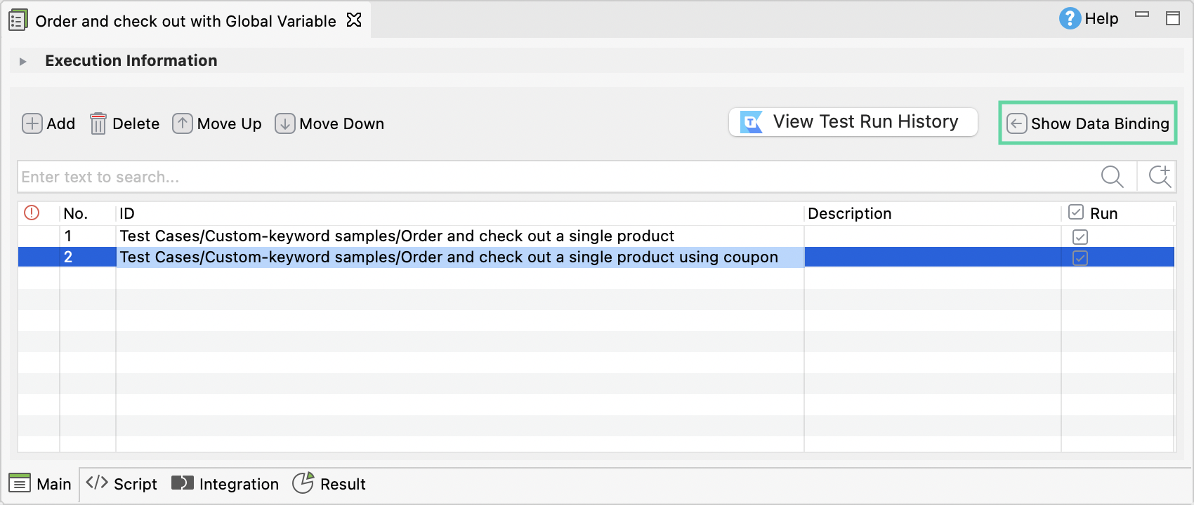Screen dimensions: 1194x505
Task: Open advanced search with magnifier-plus icon
Action: 1159,177
